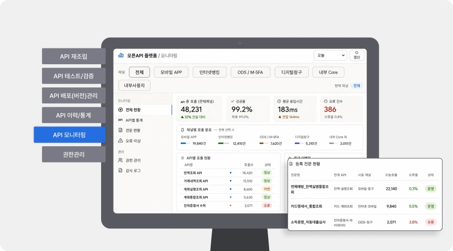Click the 지연 status badge for 계좌실명조회 API
Image resolution: width=453 pixels, height=251 pixels.
click(267, 189)
